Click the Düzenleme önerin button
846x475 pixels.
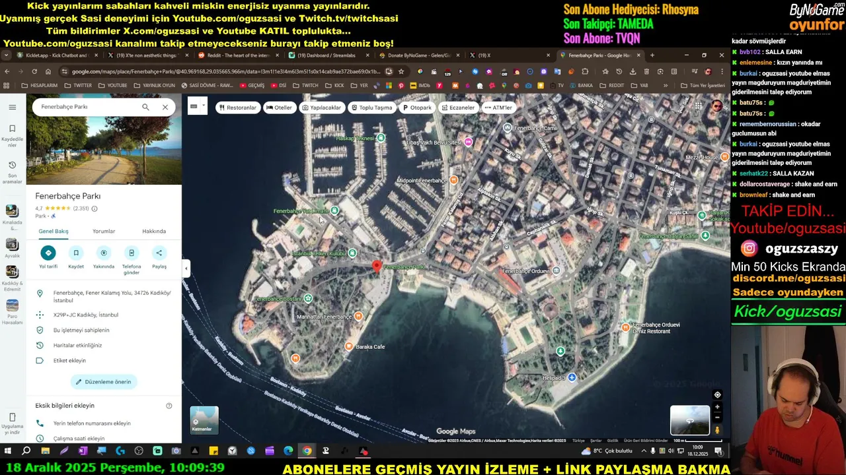(103, 382)
